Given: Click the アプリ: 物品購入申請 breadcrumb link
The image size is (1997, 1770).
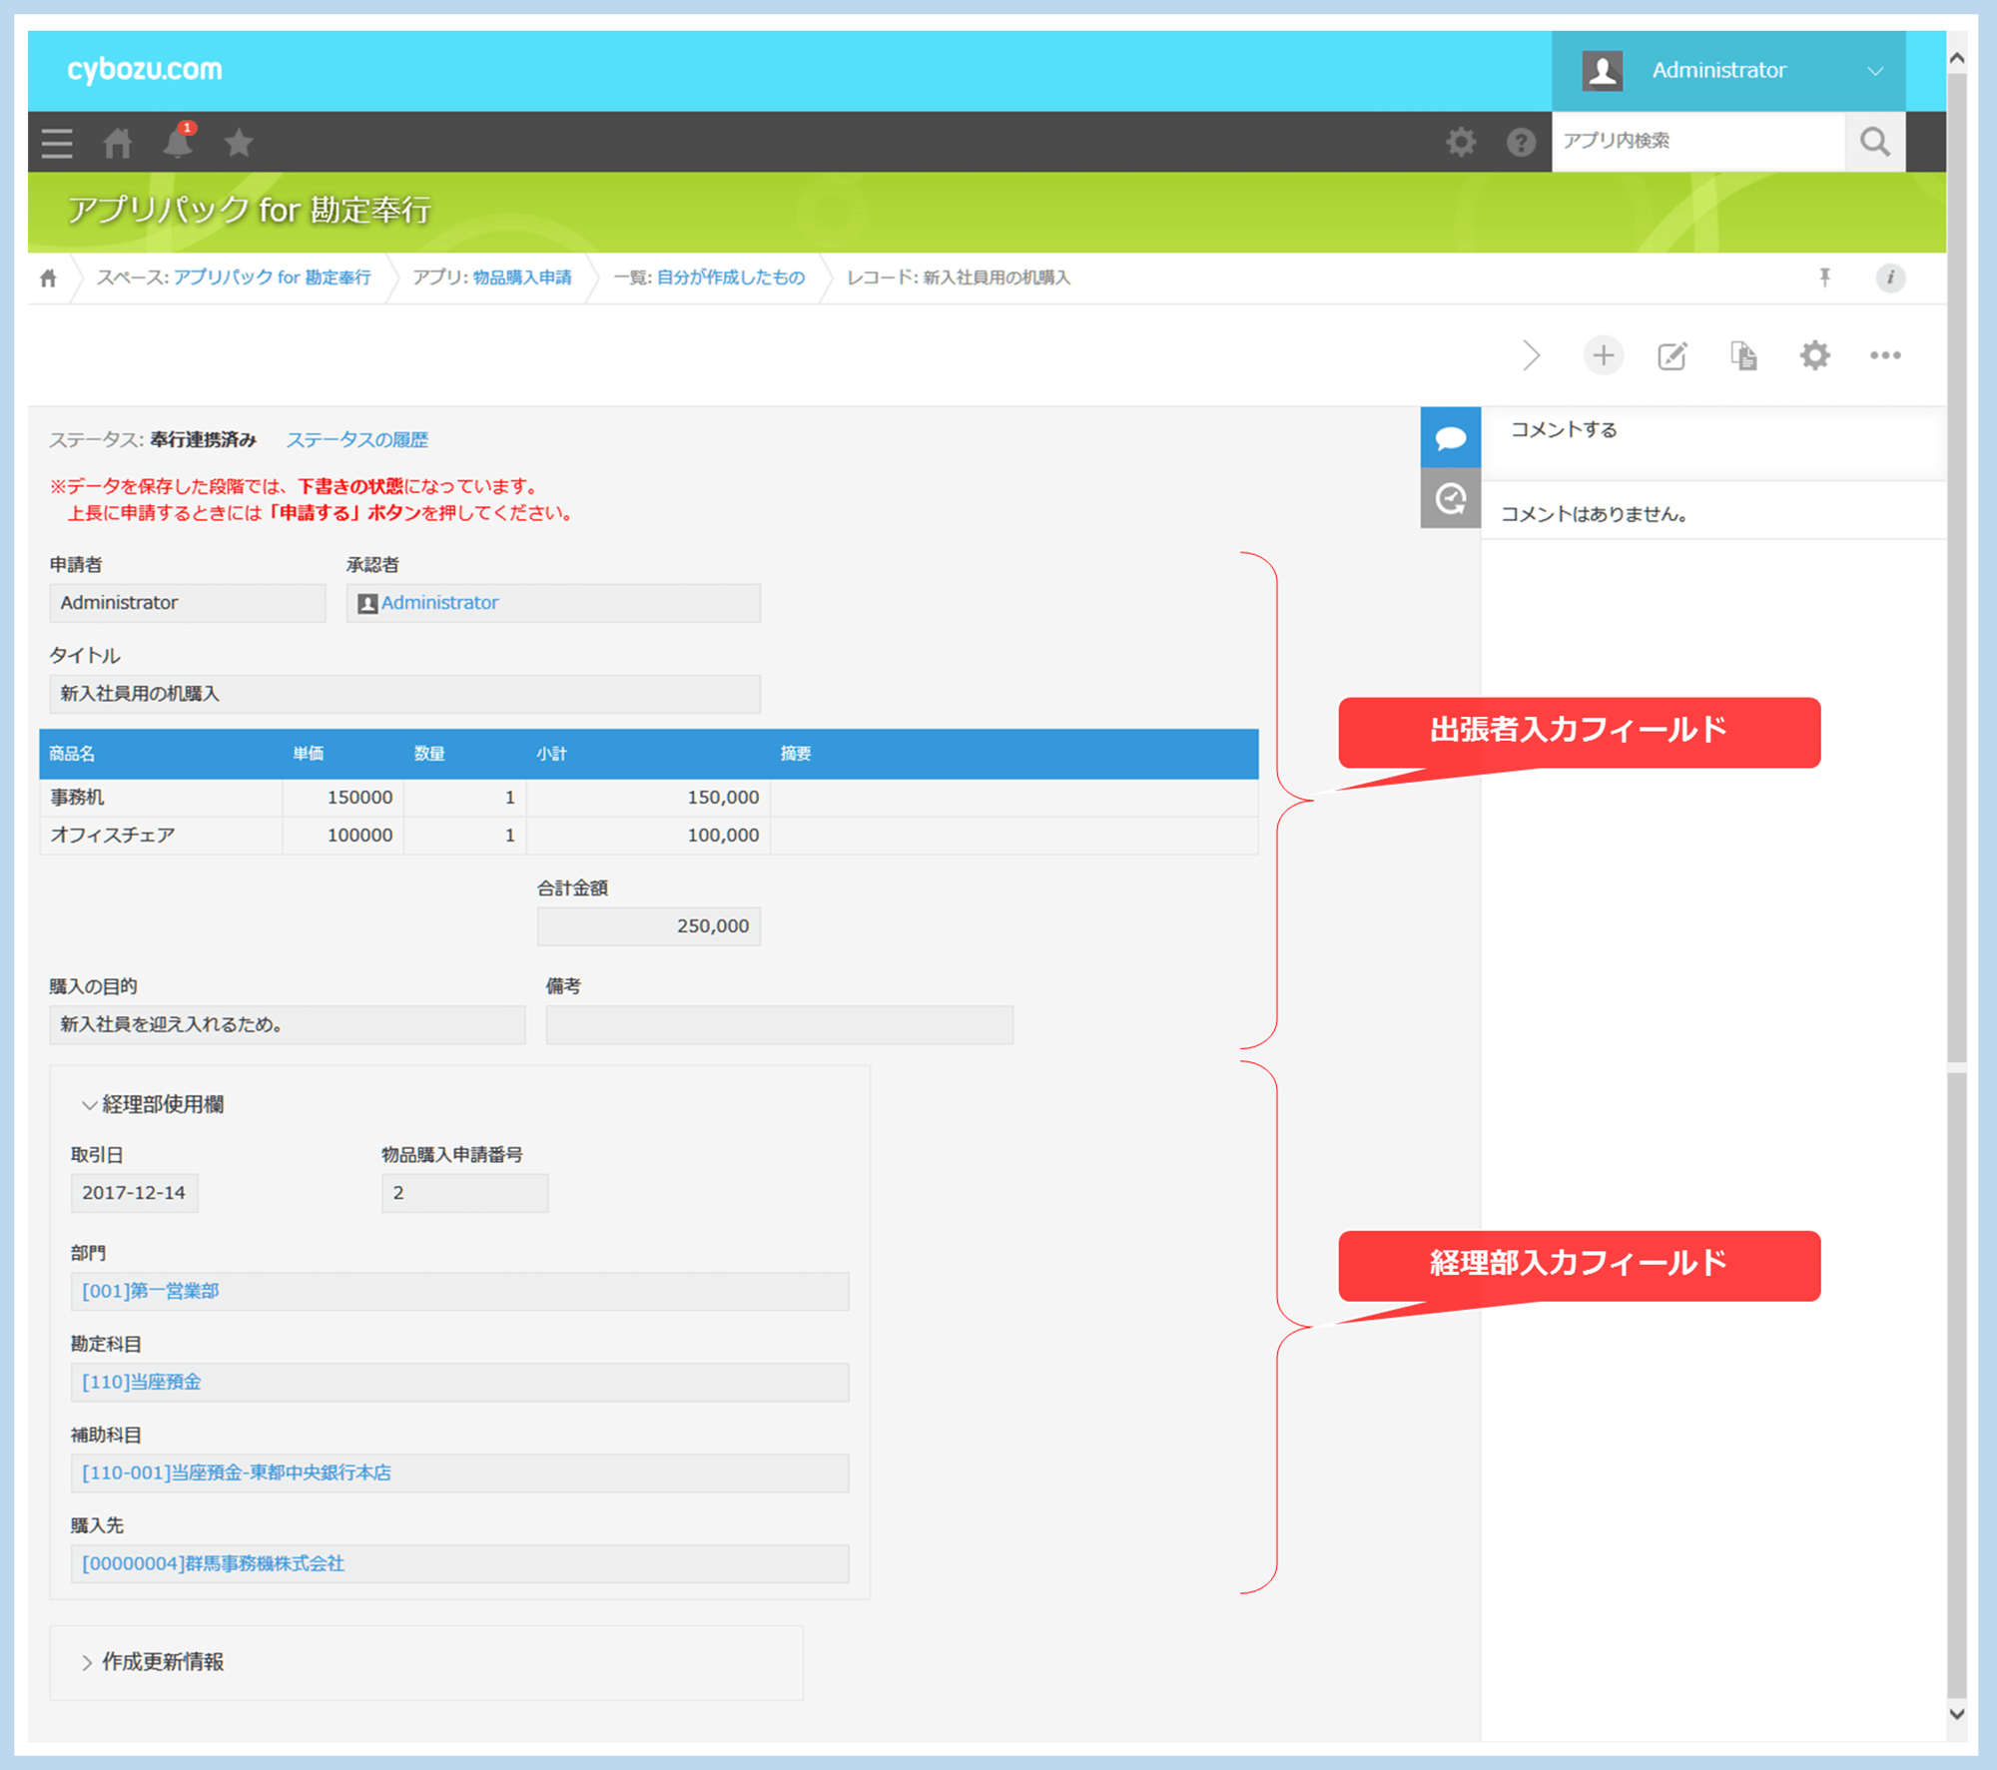Looking at the screenshot, I should [521, 278].
